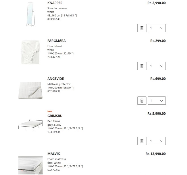
Task: Open the KNAPPER product name link
Action: [55, 3]
